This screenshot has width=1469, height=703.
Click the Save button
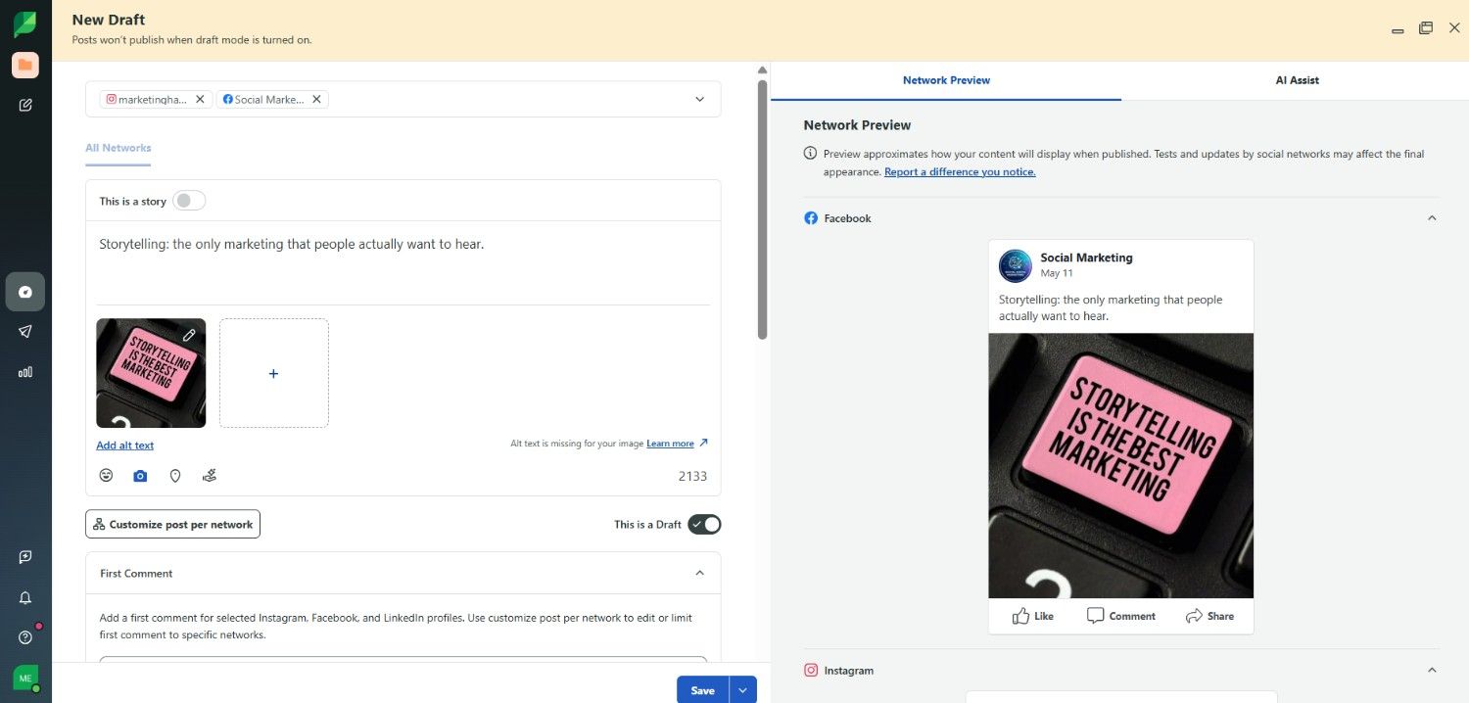[x=702, y=690]
